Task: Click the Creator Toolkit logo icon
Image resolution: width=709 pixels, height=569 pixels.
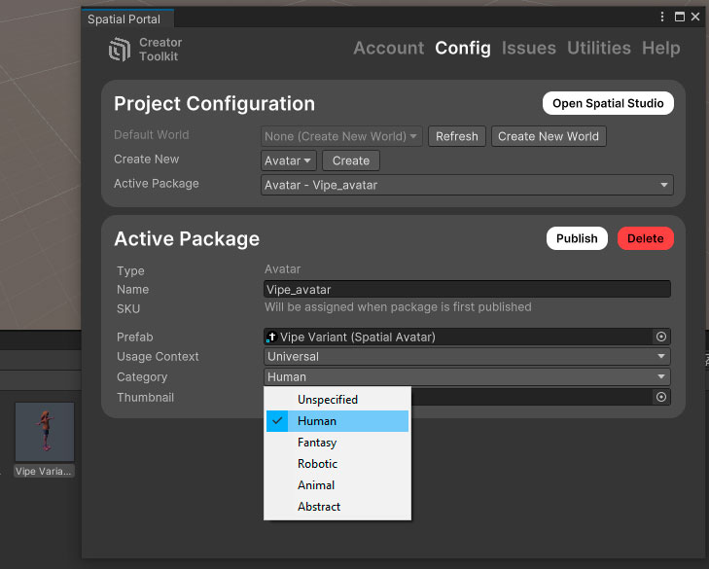Action: coord(120,51)
